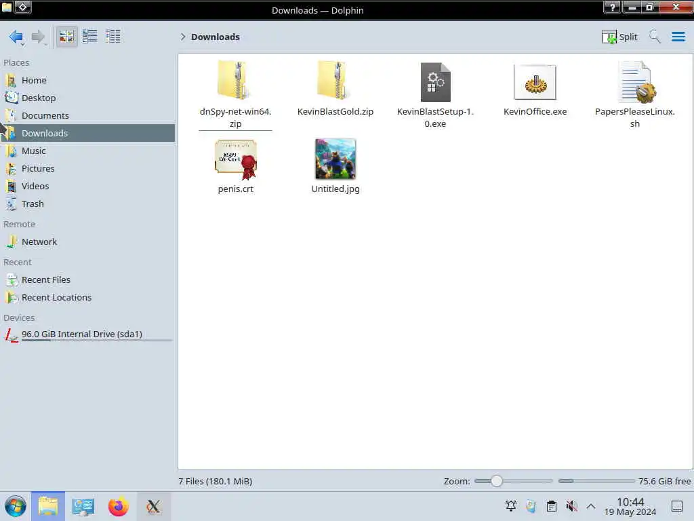Click the X application taskbar icon
Image resolution: width=694 pixels, height=521 pixels.
click(154, 506)
